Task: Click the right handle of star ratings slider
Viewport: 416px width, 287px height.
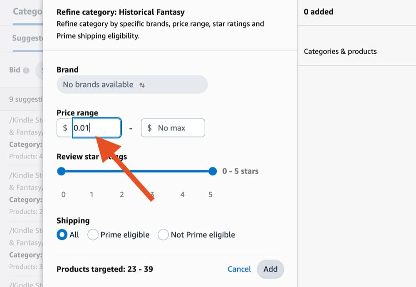Action: [213, 171]
